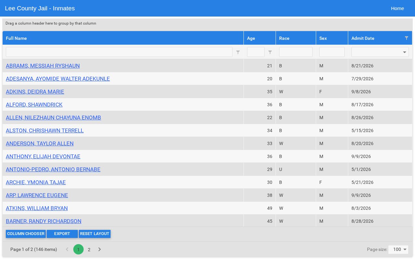Viewport: 415px width, 259px height.
Task: Select page 1 in pager
Action: pyautogui.click(x=78, y=249)
